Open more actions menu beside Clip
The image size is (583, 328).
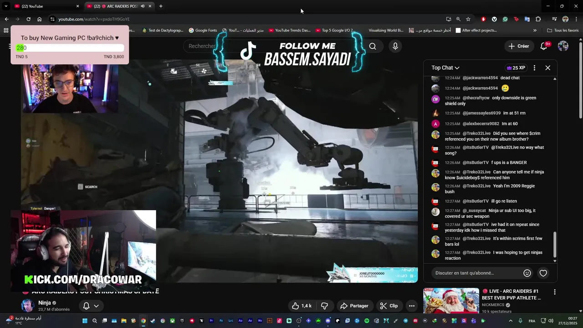point(412,306)
